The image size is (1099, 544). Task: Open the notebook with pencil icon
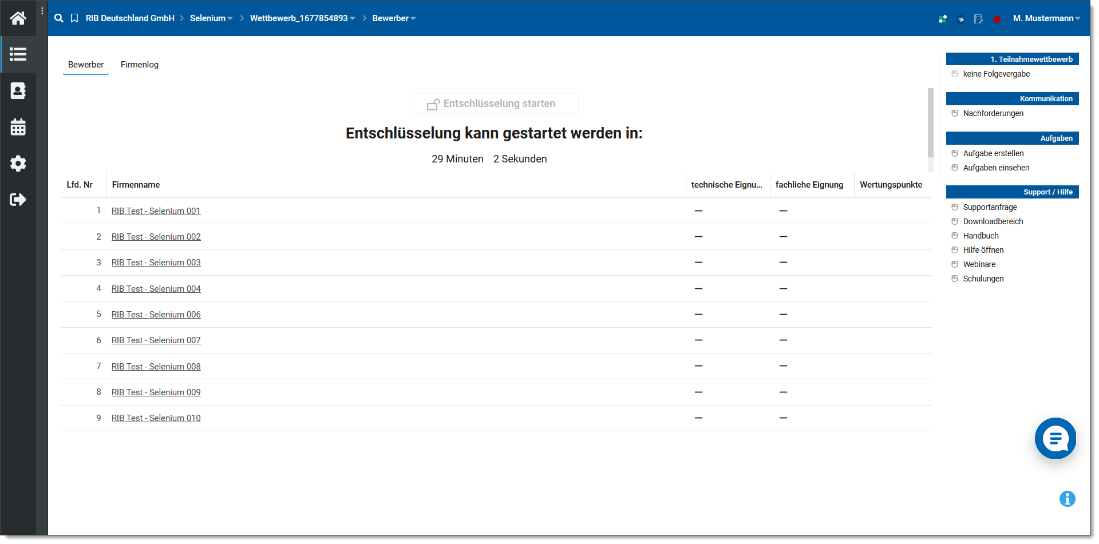[x=979, y=19]
